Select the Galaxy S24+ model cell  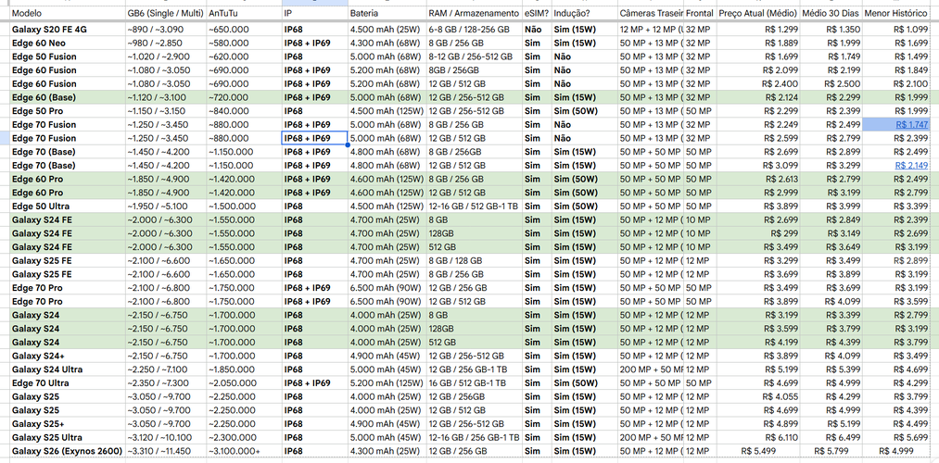pyautogui.click(x=67, y=356)
